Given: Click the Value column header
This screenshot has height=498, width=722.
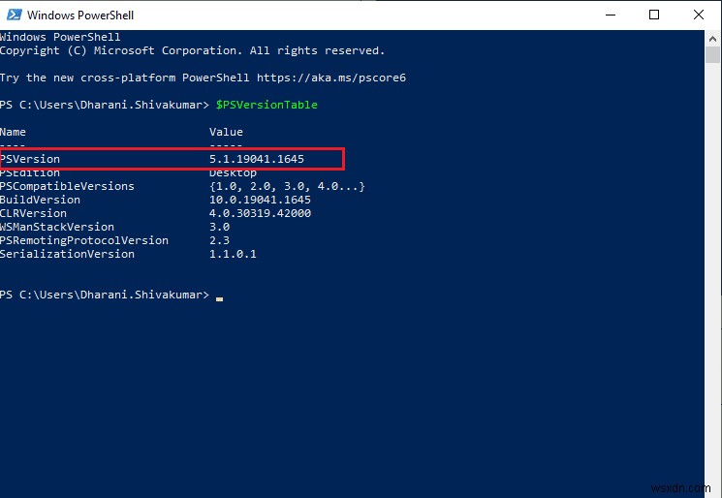Looking at the screenshot, I should [226, 132].
